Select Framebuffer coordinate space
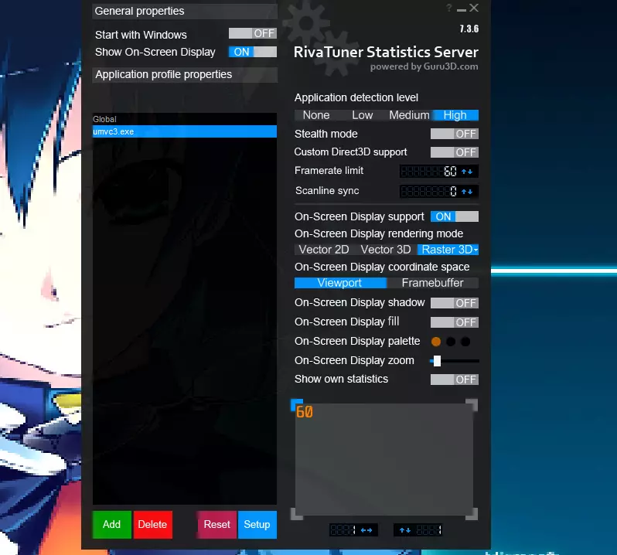This screenshot has height=555, width=617. click(432, 283)
